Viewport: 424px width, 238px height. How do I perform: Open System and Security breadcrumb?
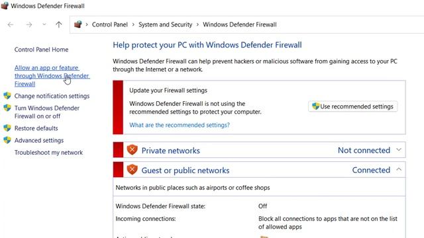coord(165,24)
